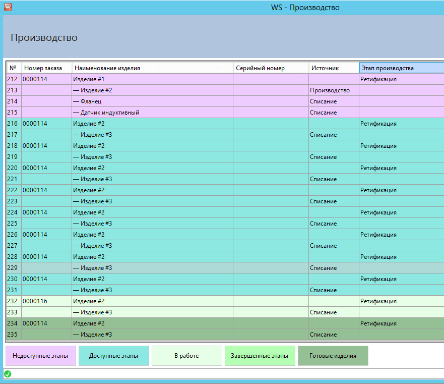Click the Ретификация cell in row 234
The image size is (444, 384).
tap(402, 323)
